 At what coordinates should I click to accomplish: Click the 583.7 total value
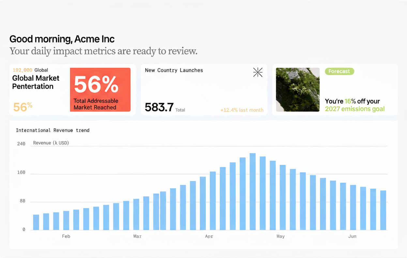click(159, 107)
